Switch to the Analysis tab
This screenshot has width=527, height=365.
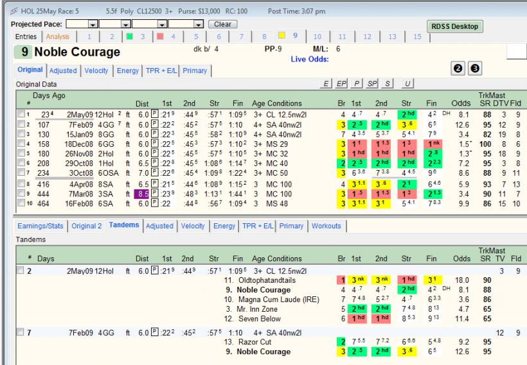[57, 37]
